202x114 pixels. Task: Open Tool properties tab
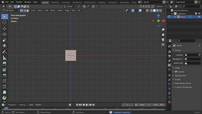click(x=169, y=46)
